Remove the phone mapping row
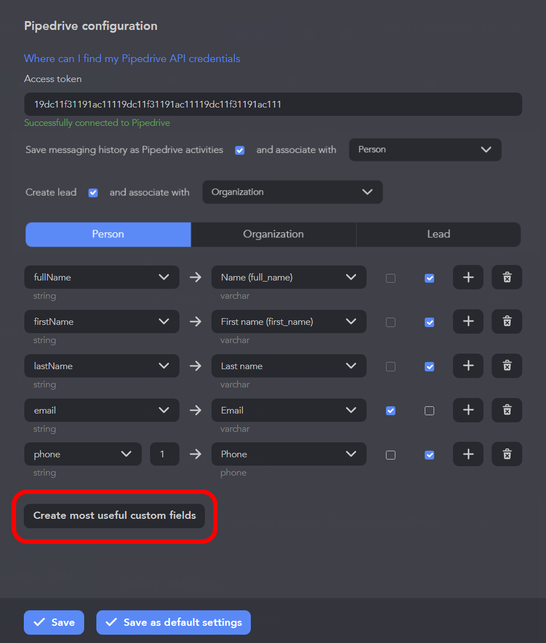546x643 pixels. click(507, 454)
